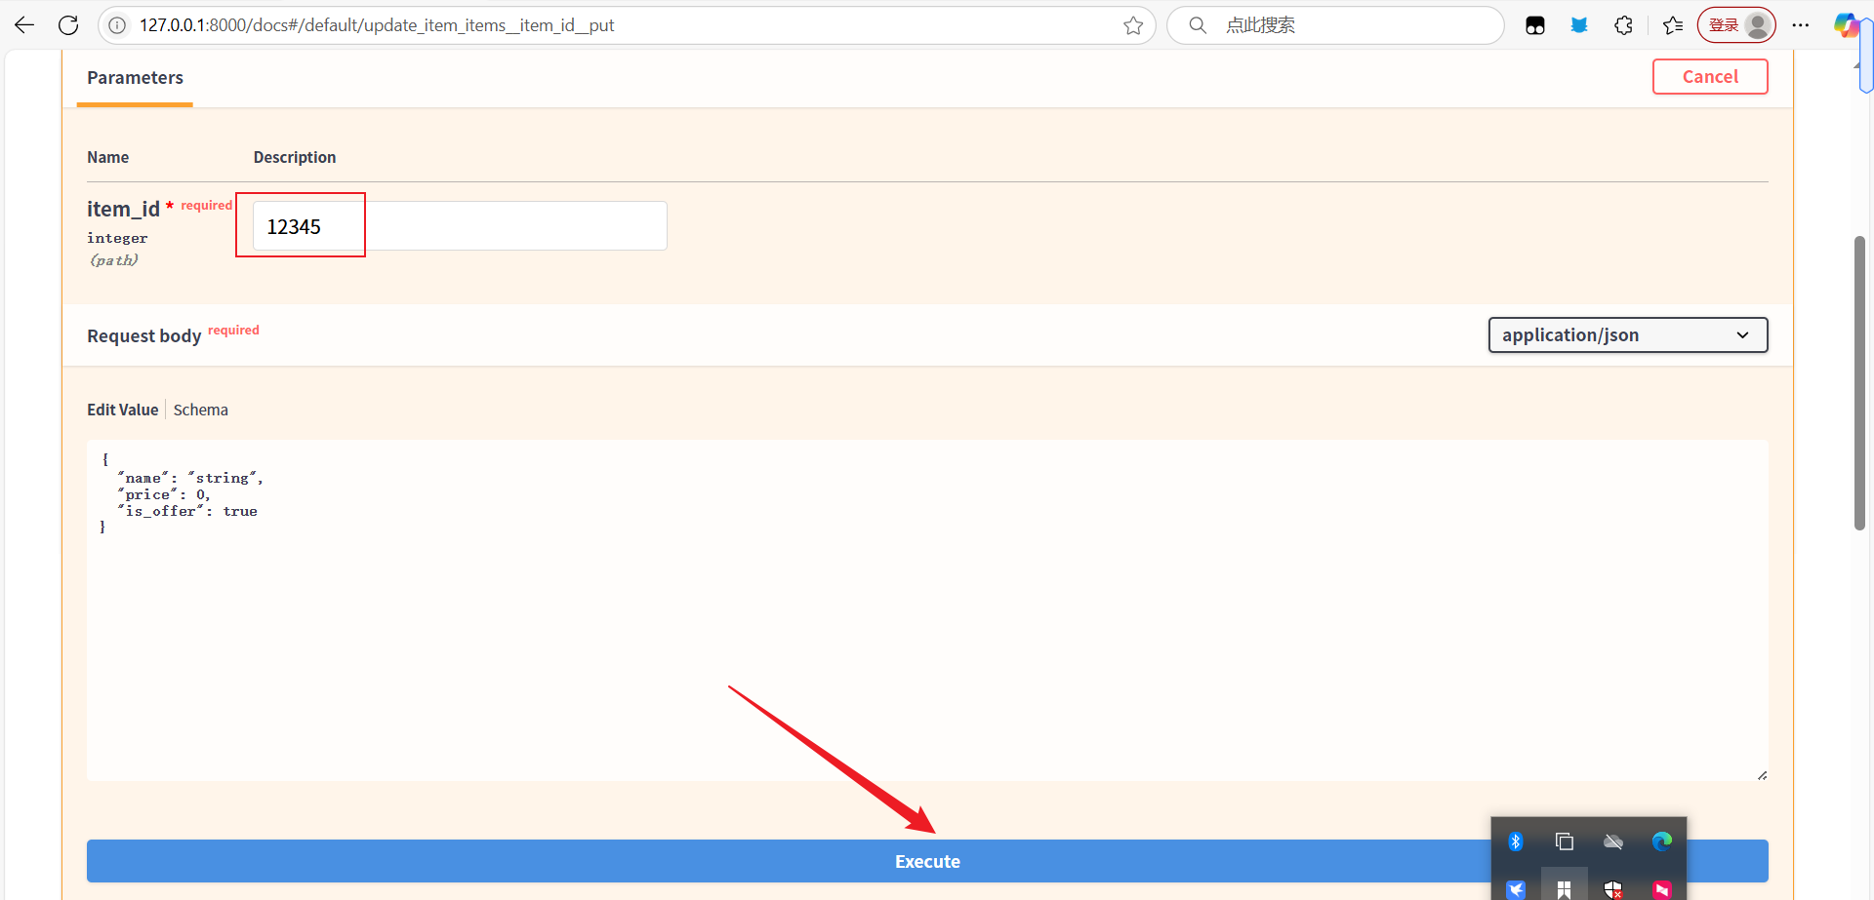Open the blue cat extension icon
Viewport: 1874px width, 900px height.
click(1579, 25)
